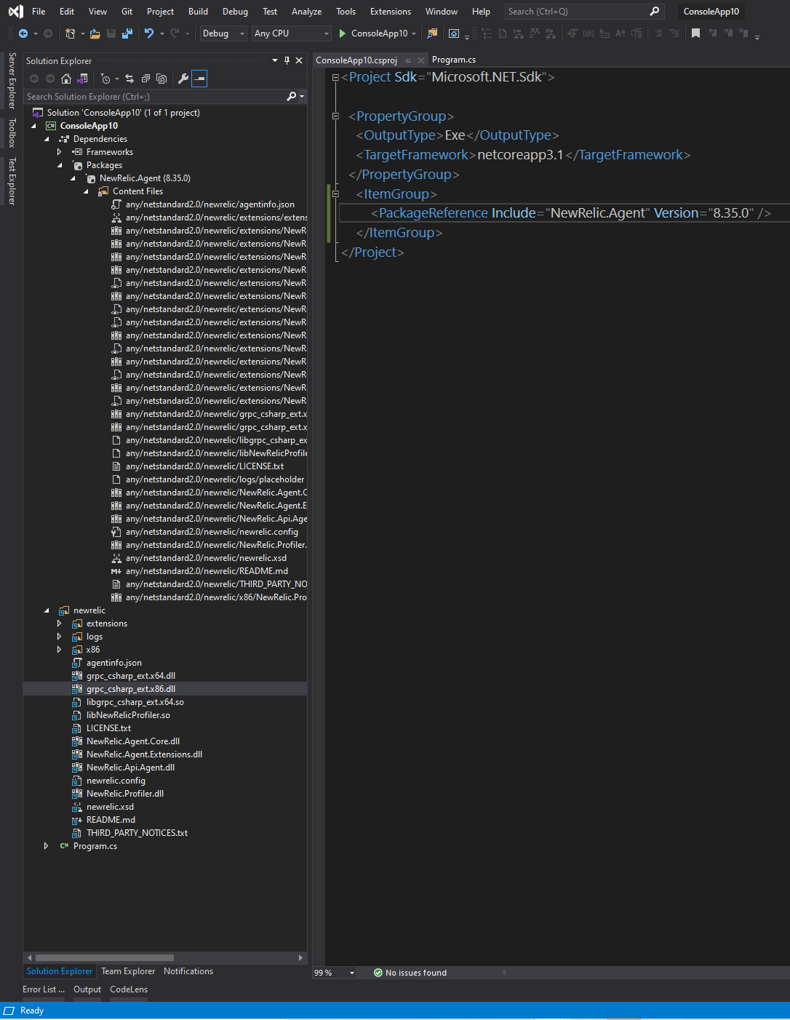Click the bookmark toolbar icon
790x1020 pixels.
695,33
